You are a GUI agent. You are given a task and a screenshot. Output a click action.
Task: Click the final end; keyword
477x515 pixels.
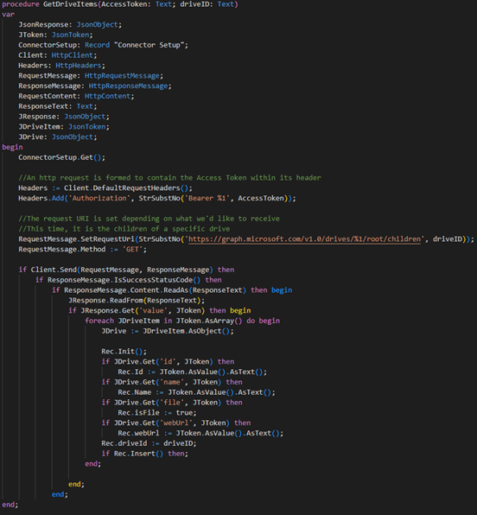click(x=10, y=505)
